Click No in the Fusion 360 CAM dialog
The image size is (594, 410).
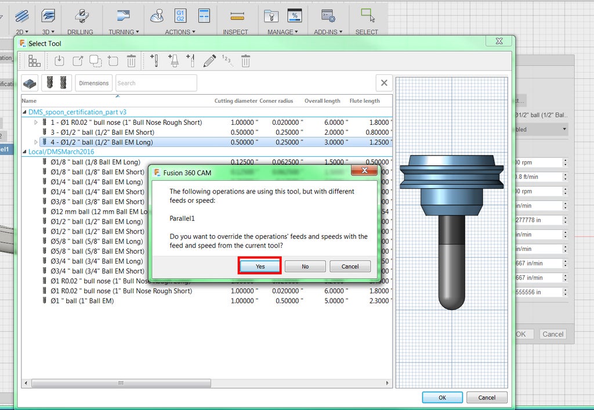[x=305, y=266]
